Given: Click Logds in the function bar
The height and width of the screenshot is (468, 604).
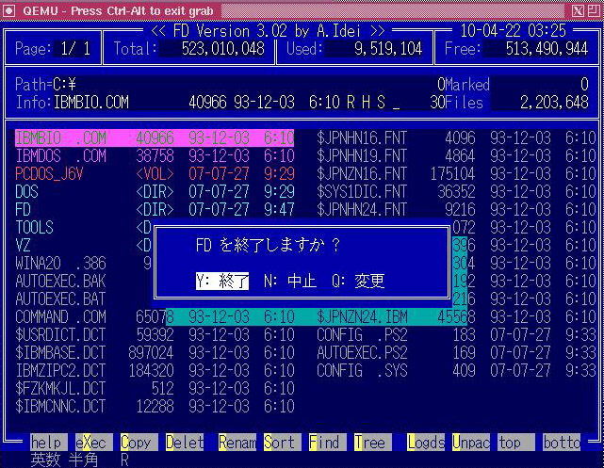Looking at the screenshot, I should point(426,443).
